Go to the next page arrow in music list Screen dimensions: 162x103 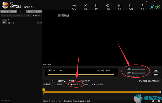tap(9, 100)
